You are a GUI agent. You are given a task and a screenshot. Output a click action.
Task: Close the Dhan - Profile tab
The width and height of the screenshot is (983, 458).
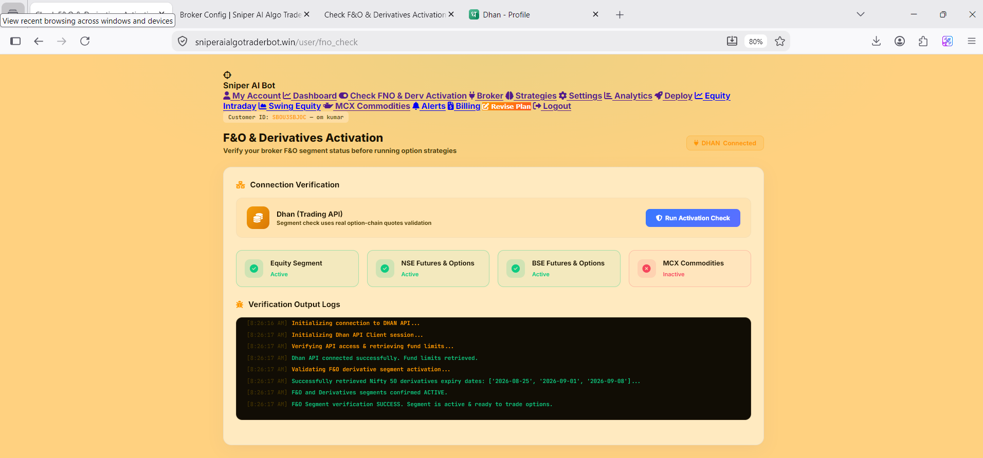tap(595, 14)
